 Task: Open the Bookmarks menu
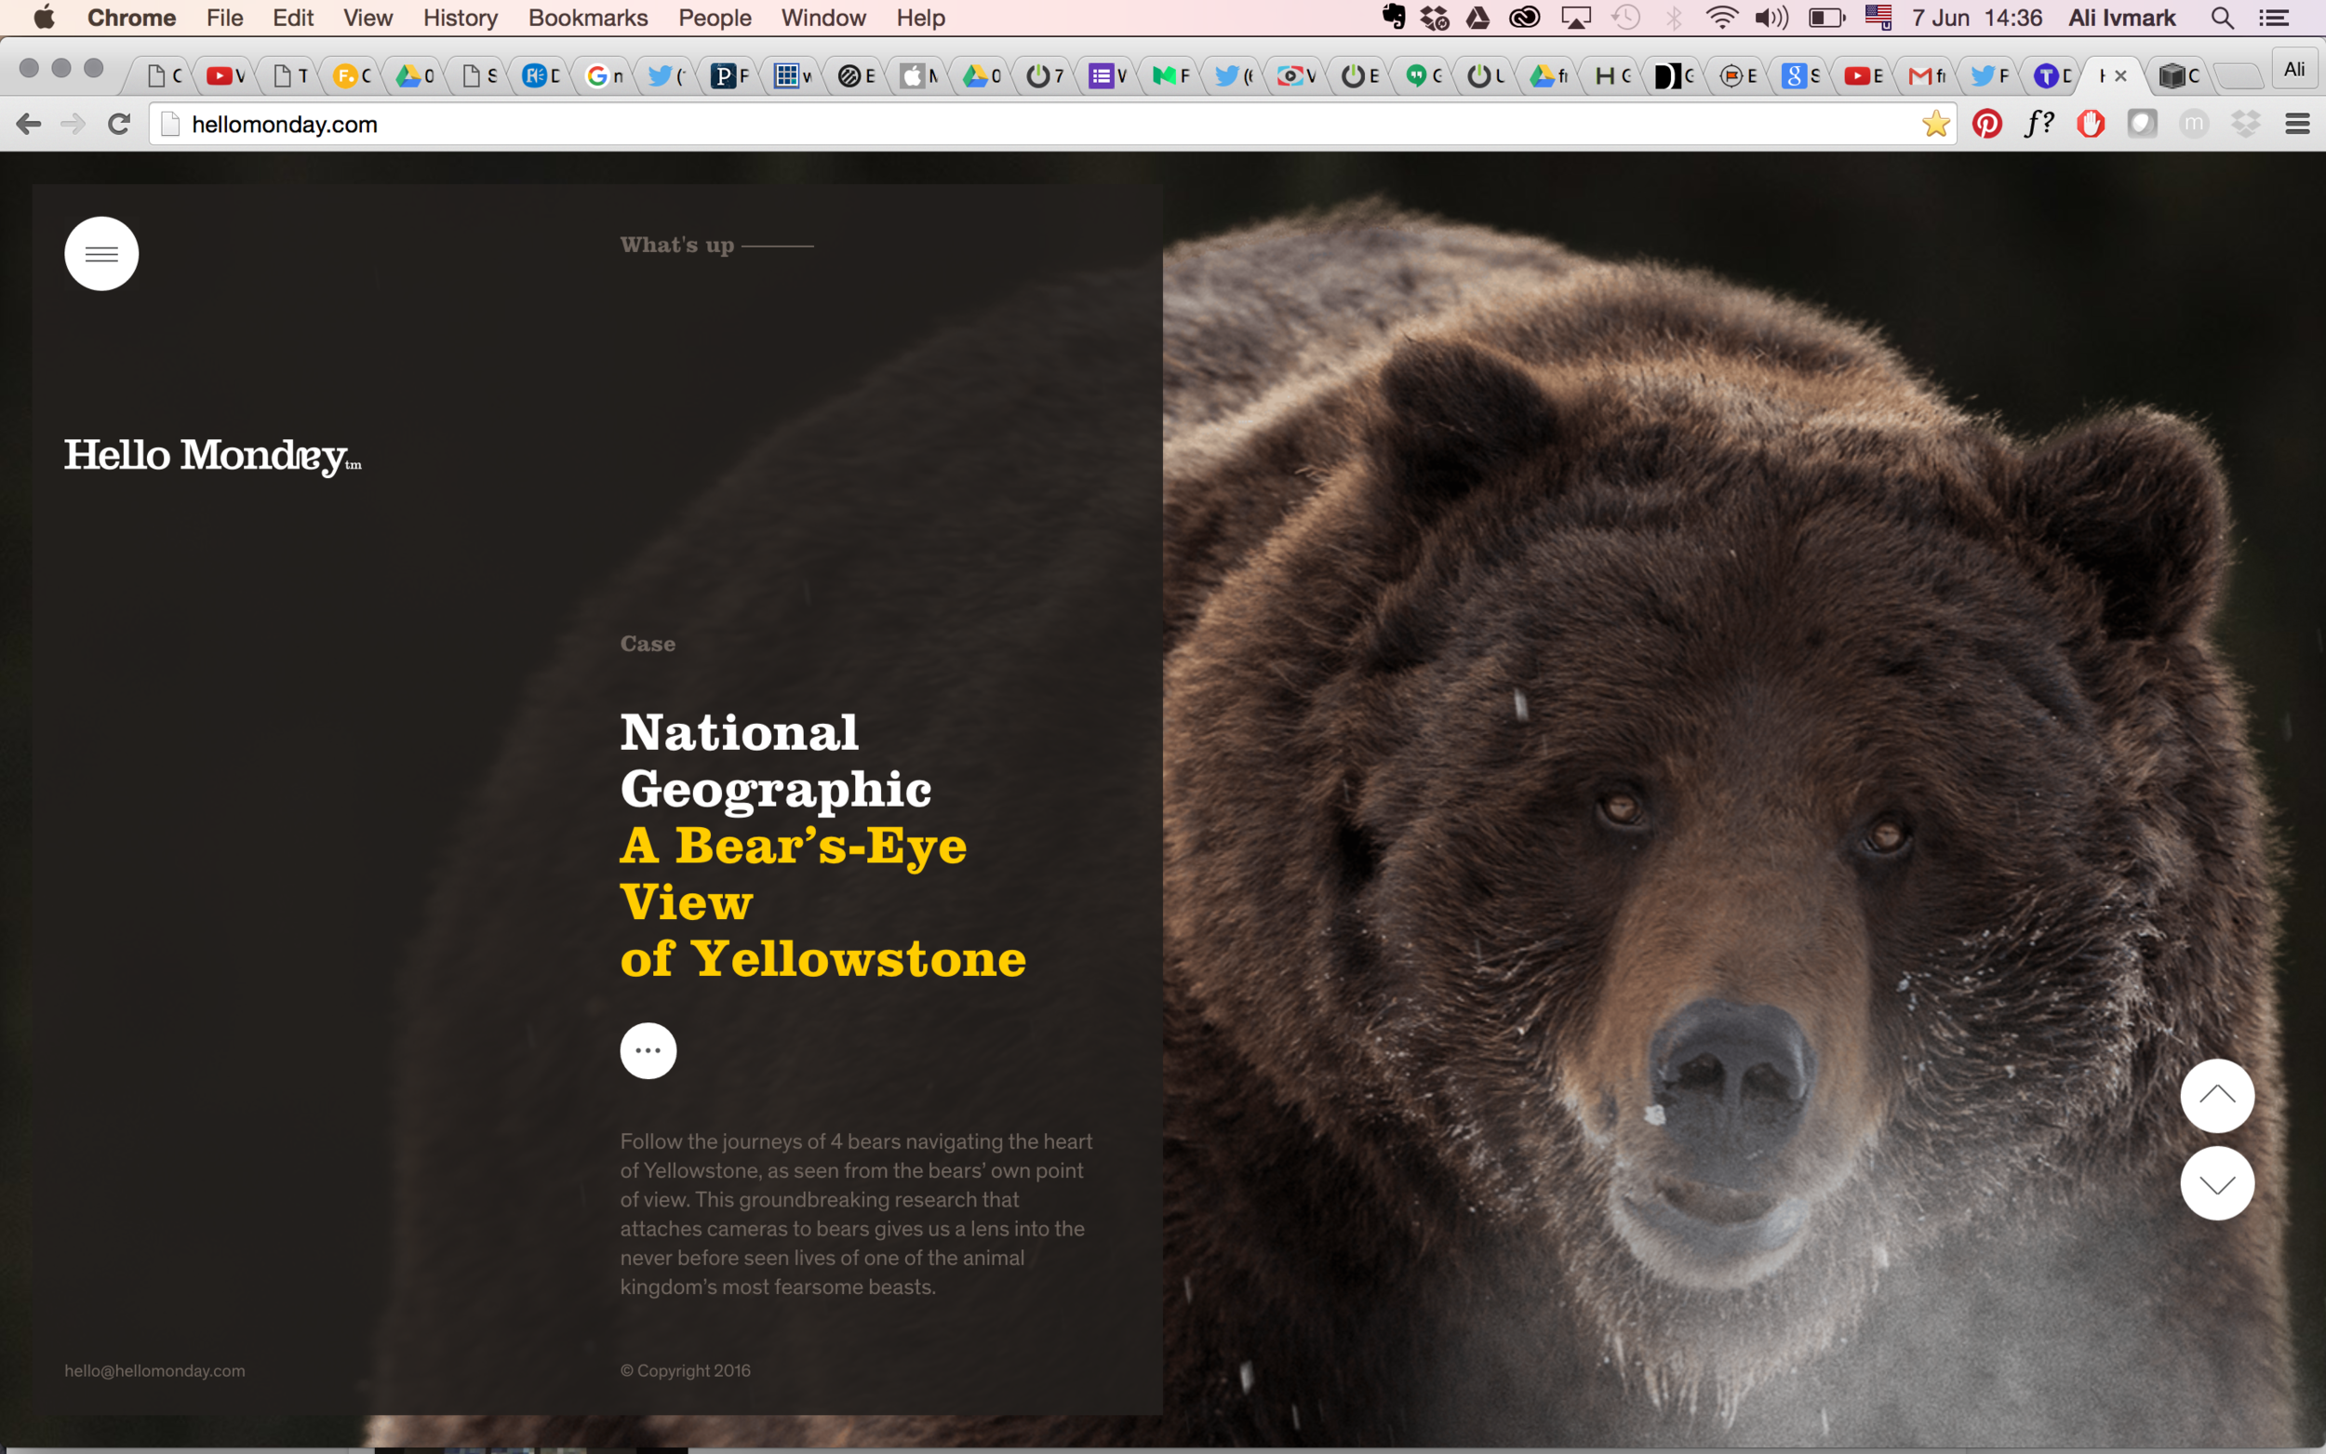pyautogui.click(x=588, y=19)
